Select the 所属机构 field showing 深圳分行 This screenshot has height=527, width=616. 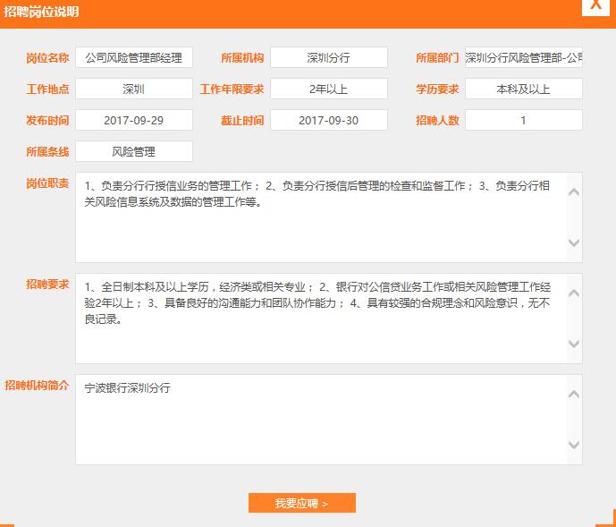click(x=328, y=58)
